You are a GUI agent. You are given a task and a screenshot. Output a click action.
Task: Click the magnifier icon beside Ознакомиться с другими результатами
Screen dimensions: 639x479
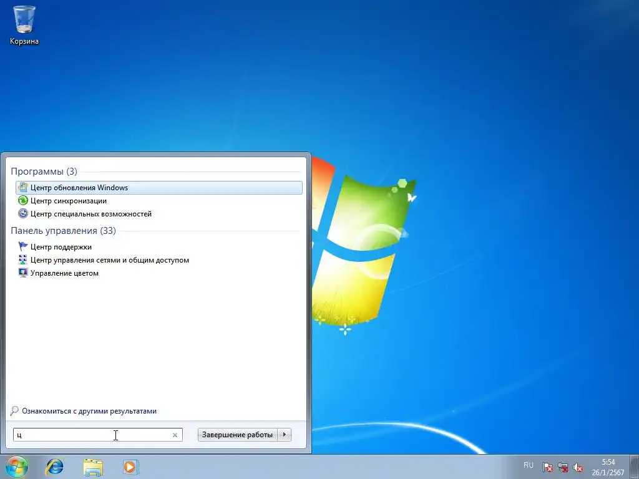click(14, 411)
